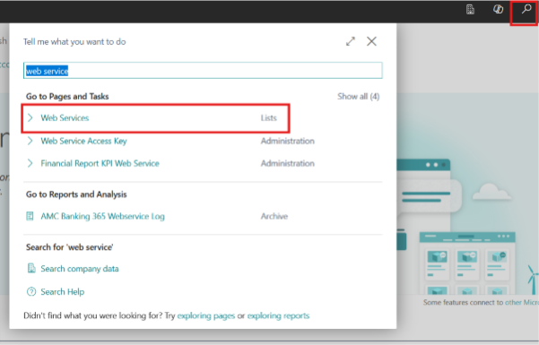This screenshot has height=345, width=539.
Task: Follow the exploring pages link
Action: pos(206,315)
